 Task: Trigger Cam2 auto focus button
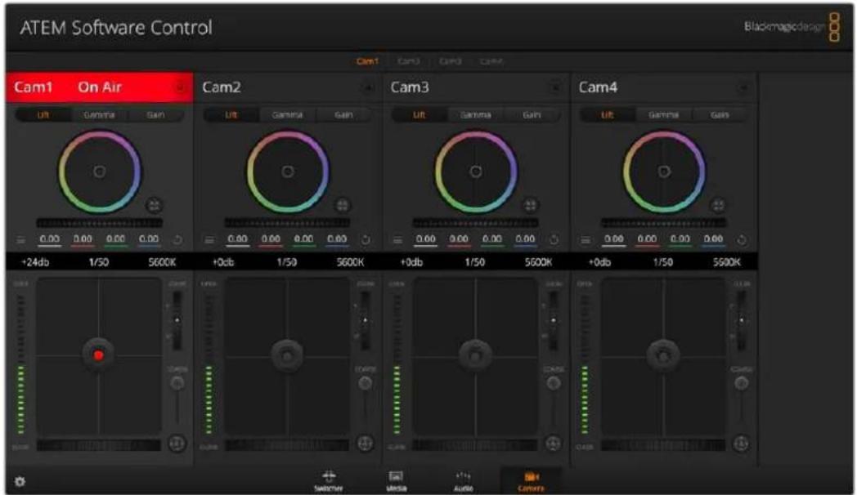[365, 444]
